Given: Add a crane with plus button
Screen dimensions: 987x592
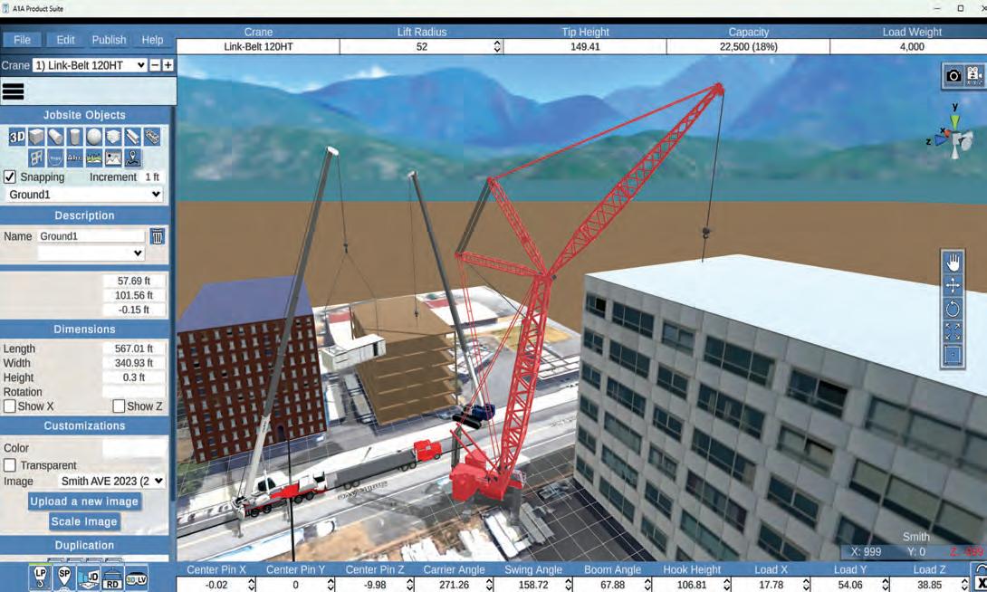Looking at the screenshot, I should [x=168, y=65].
